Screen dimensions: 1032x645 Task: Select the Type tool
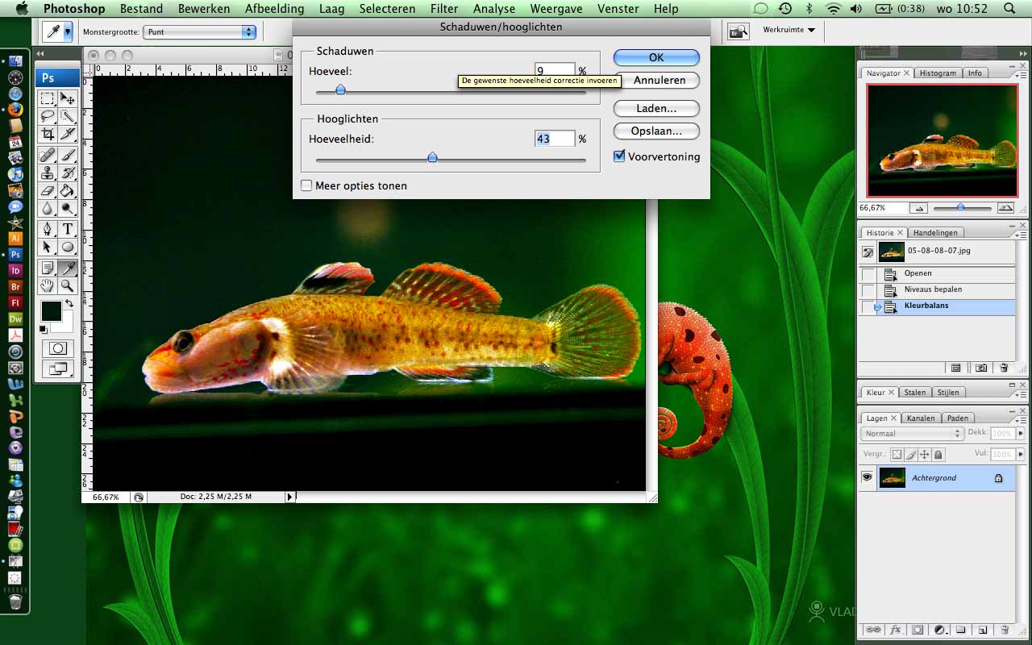point(68,230)
